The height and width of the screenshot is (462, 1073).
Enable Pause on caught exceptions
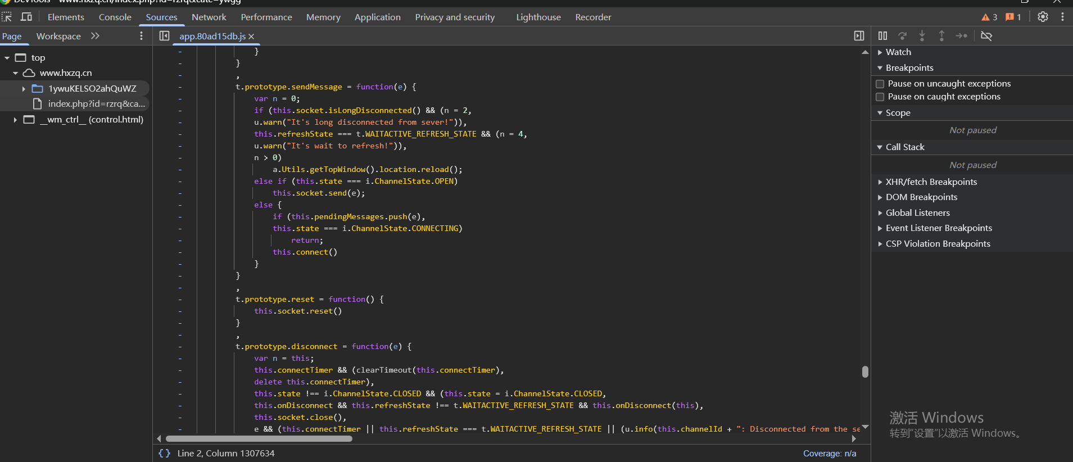[x=880, y=97]
